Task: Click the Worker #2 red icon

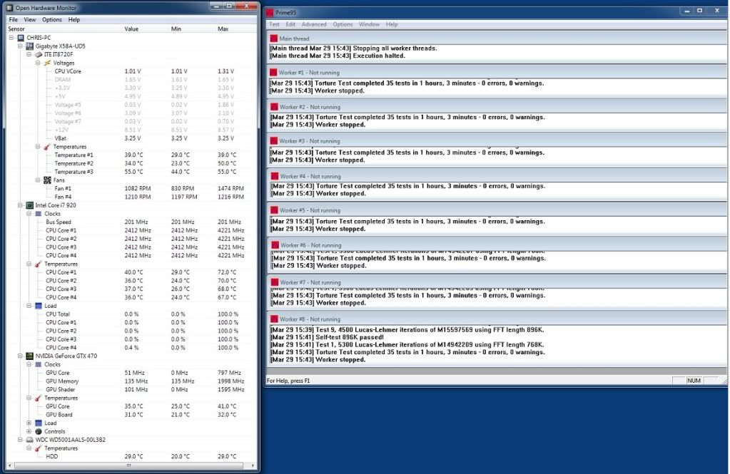Action: pyautogui.click(x=273, y=106)
